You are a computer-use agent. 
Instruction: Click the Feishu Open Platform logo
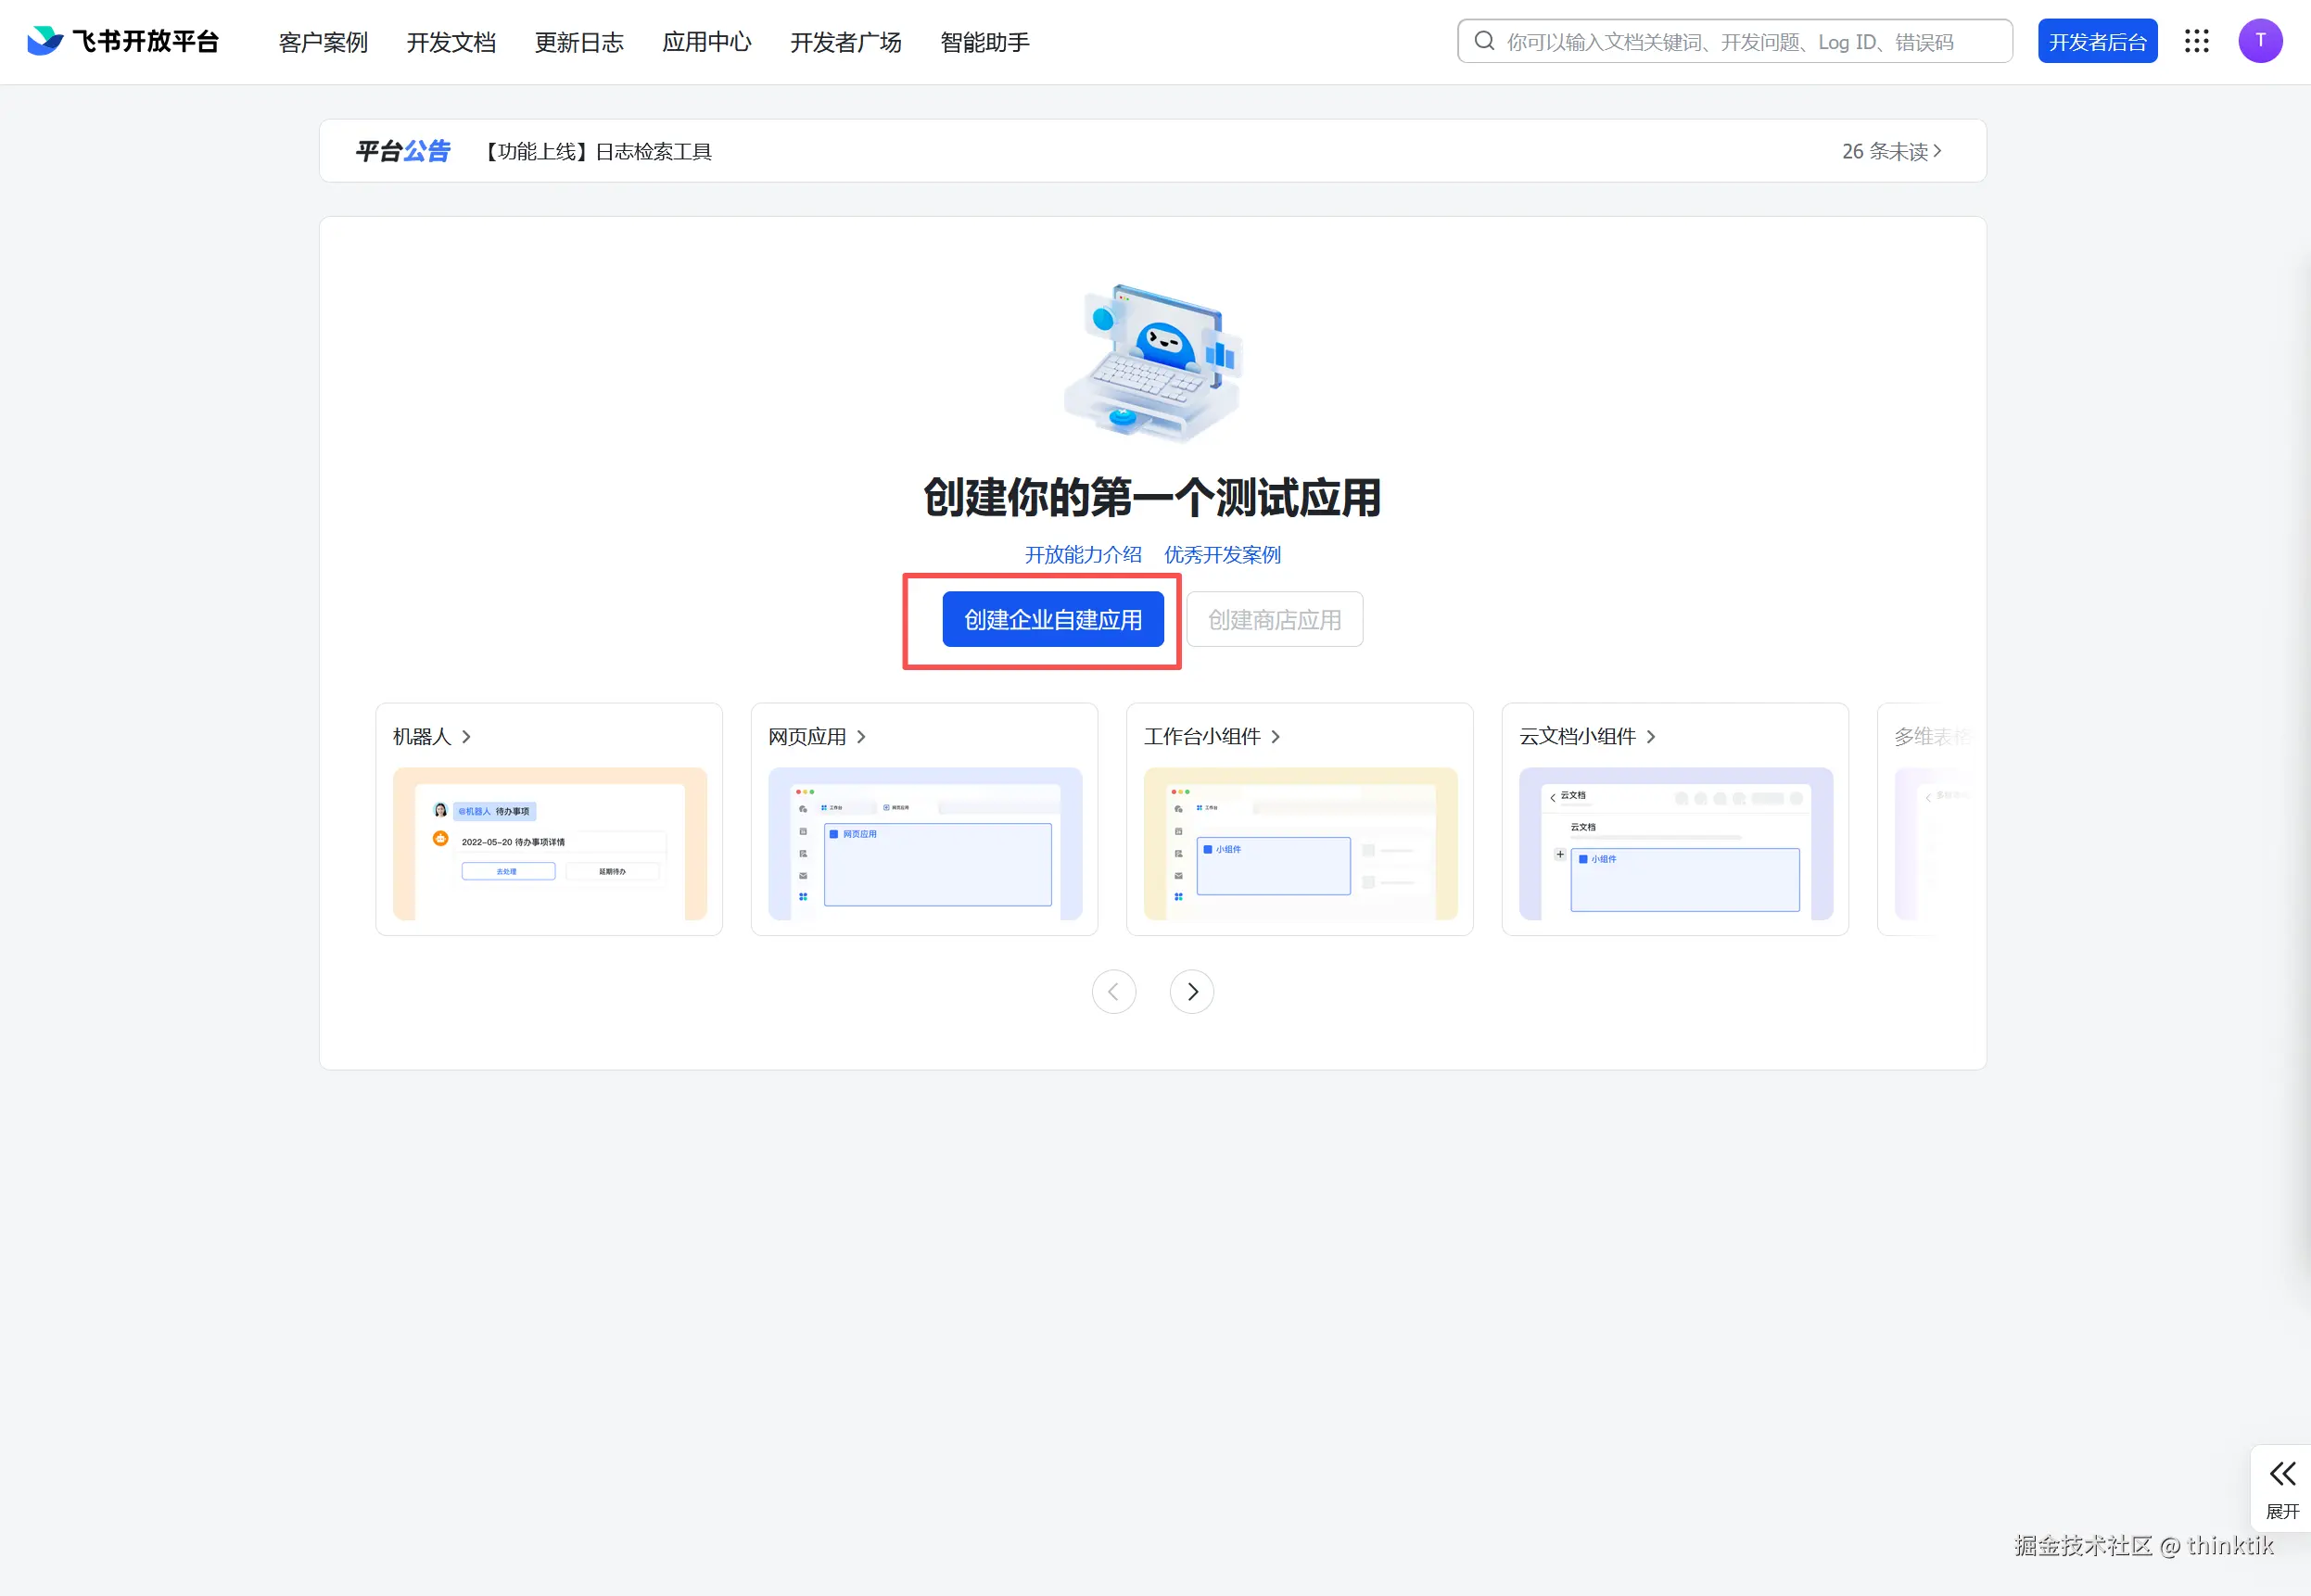pyautogui.click(x=122, y=41)
